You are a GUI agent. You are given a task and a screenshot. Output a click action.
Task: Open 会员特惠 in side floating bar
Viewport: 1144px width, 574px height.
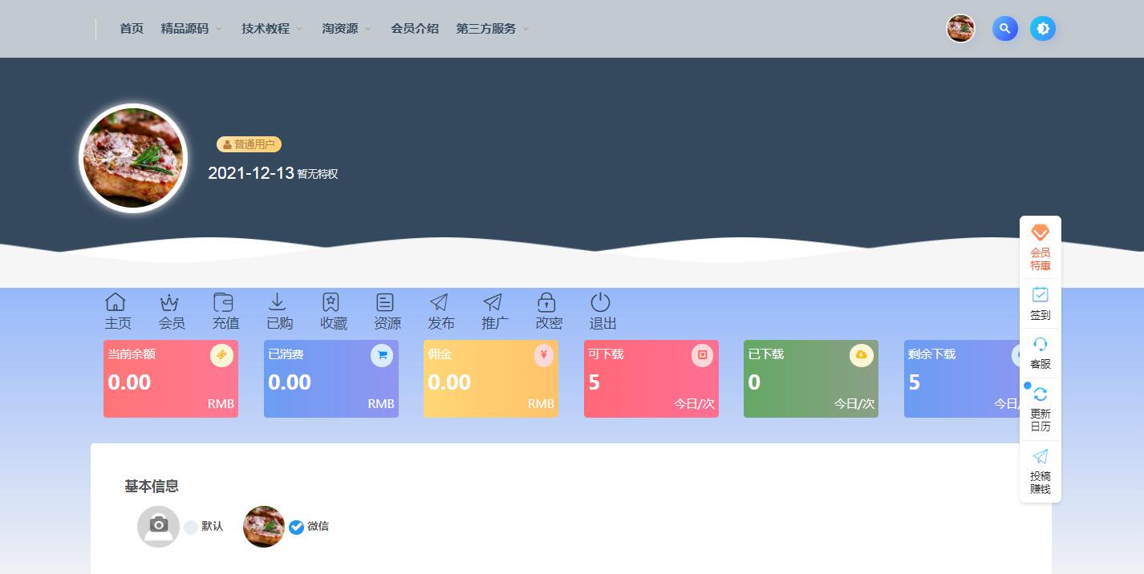click(x=1041, y=248)
